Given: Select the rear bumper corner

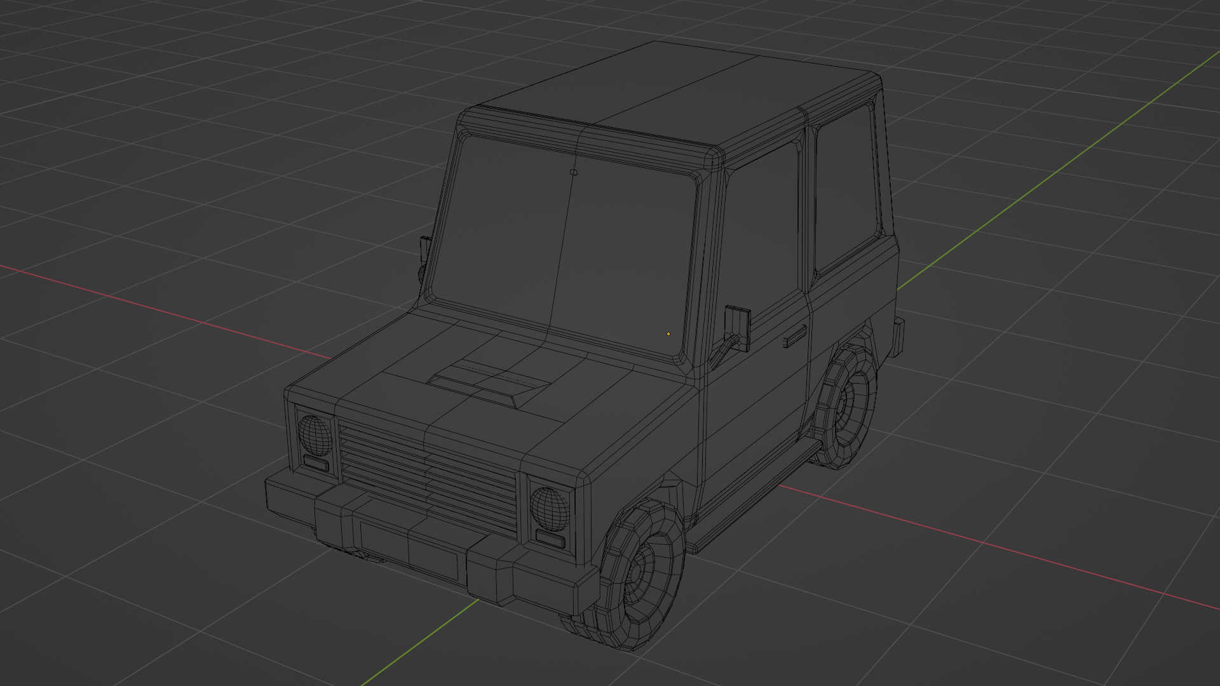Looking at the screenshot, I should [x=898, y=335].
